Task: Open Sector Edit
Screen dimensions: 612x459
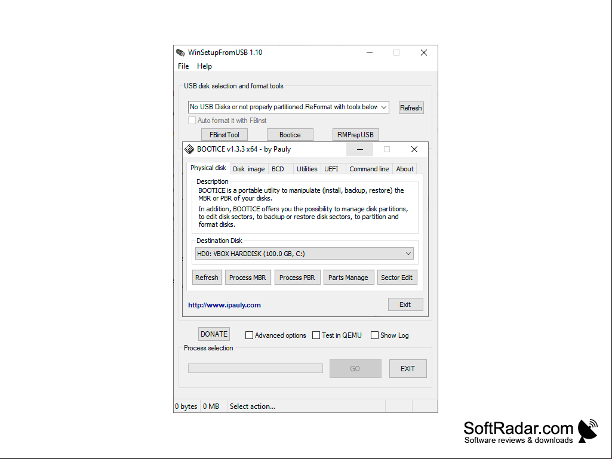Action: (x=397, y=278)
